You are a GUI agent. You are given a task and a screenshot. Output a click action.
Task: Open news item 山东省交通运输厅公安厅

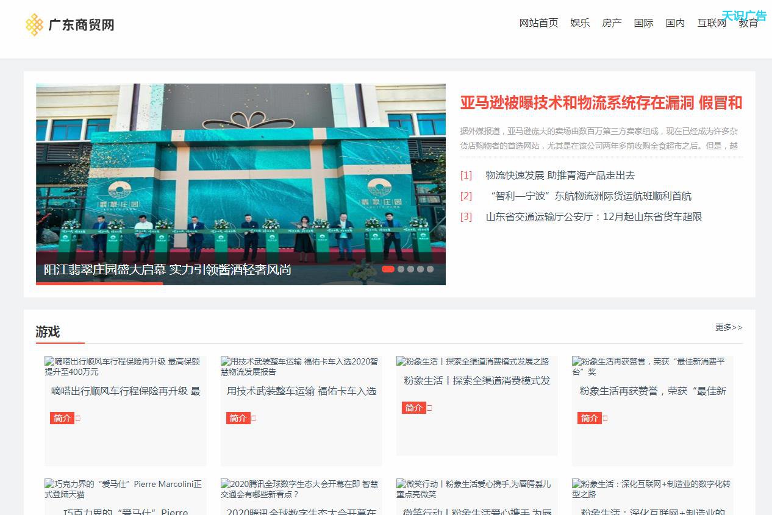tap(594, 217)
